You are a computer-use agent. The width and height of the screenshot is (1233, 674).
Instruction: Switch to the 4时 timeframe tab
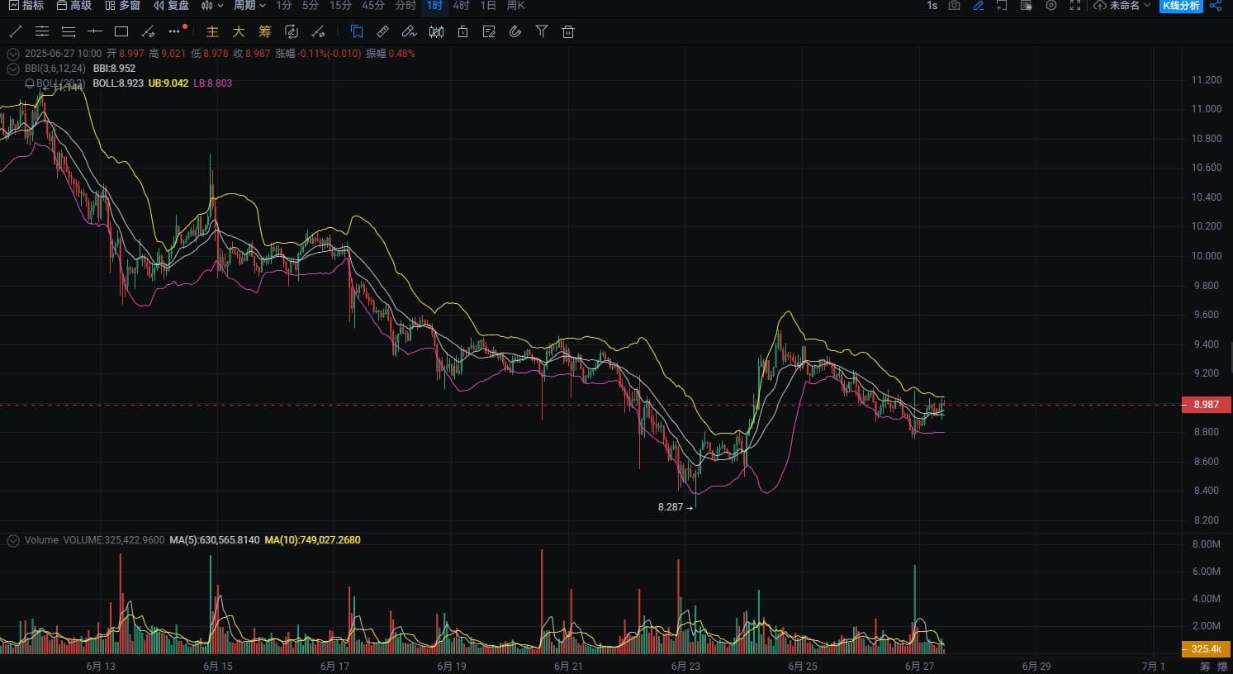point(461,6)
